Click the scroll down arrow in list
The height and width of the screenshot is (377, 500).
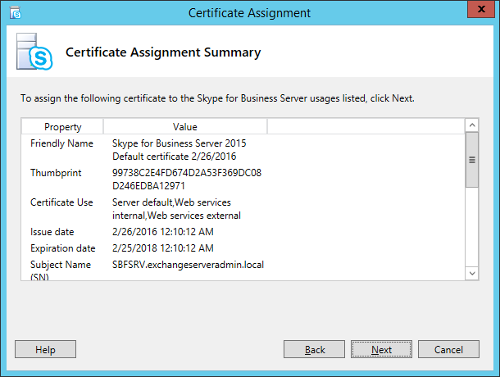[472, 274]
